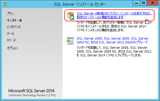Image resolution: width=160 pixels, height=101 pixels.
Task: Switch to the ツール section
Action: [10, 33]
